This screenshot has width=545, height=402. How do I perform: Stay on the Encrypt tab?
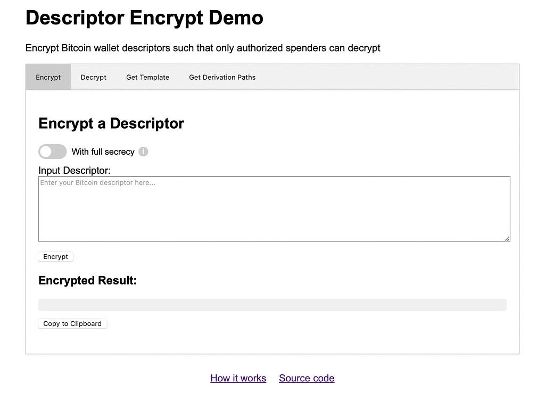click(x=48, y=77)
